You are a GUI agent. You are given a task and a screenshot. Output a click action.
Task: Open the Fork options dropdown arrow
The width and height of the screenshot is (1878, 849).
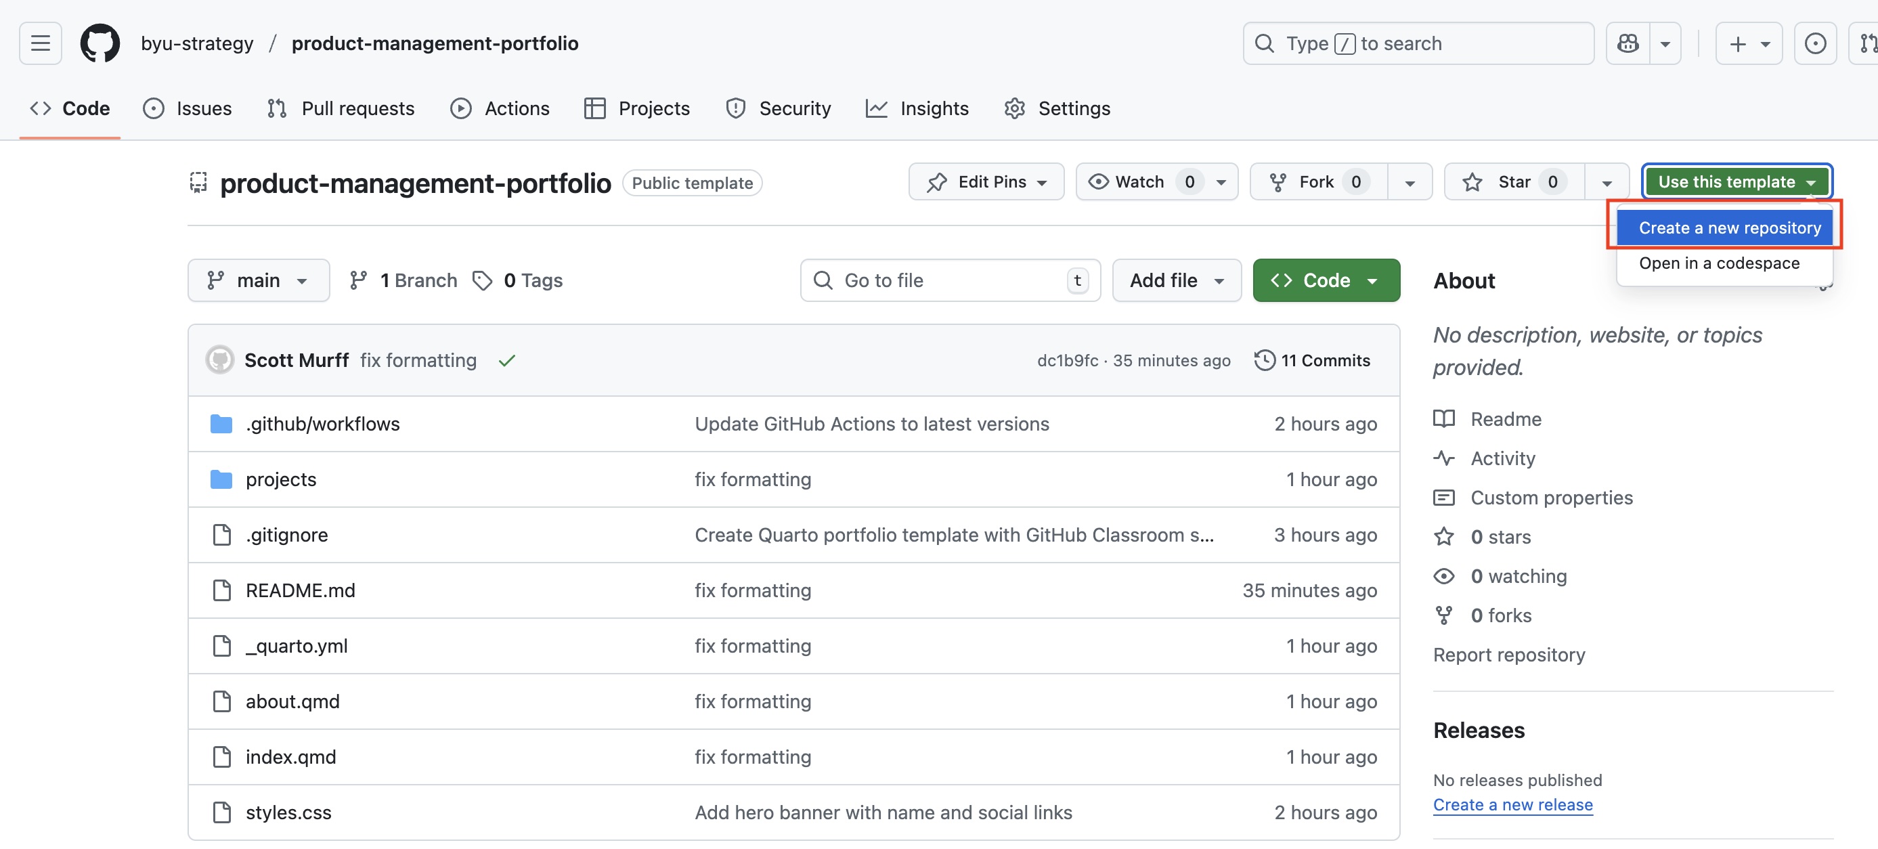pos(1410,182)
